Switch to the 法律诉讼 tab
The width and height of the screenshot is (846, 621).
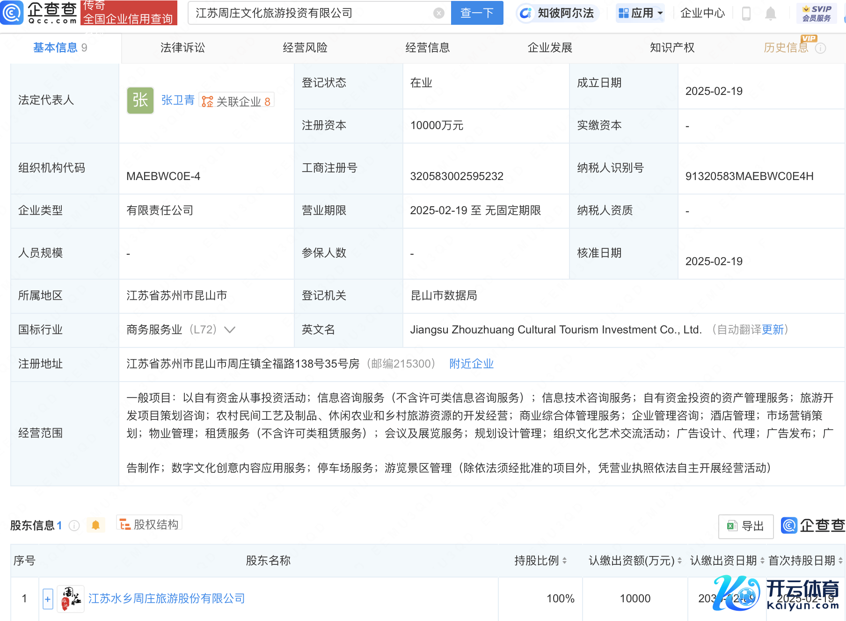point(182,48)
